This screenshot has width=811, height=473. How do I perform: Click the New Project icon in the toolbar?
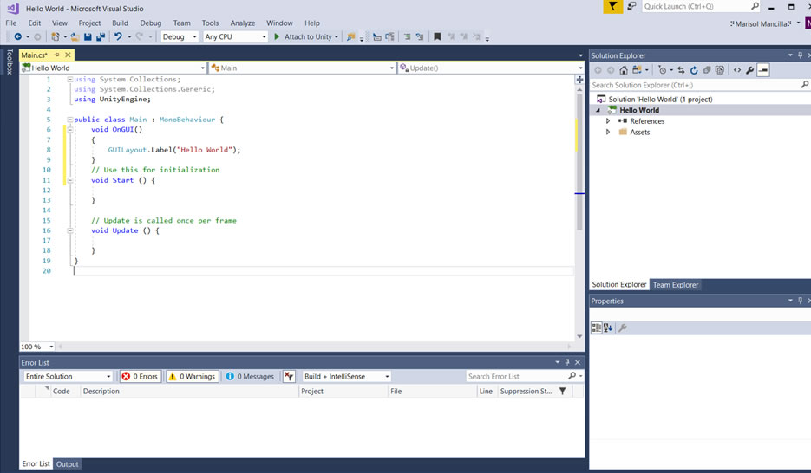tap(55, 36)
